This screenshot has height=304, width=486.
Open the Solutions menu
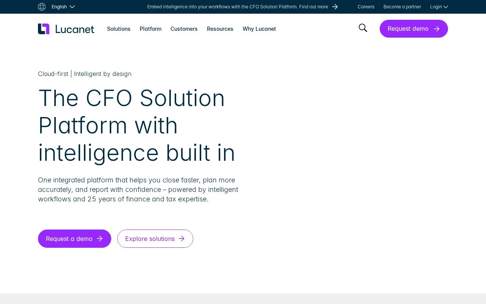(119, 29)
